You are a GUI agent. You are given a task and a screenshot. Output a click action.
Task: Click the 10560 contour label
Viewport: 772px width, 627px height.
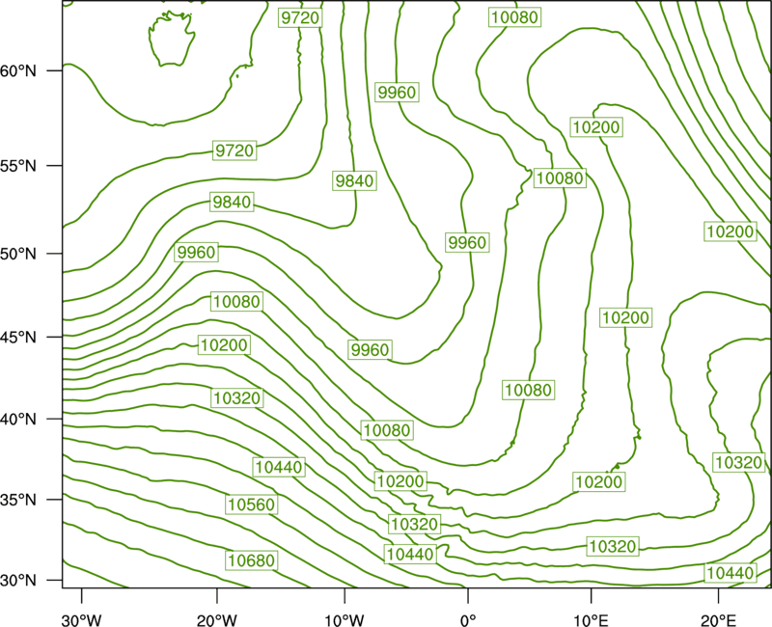coord(252,504)
